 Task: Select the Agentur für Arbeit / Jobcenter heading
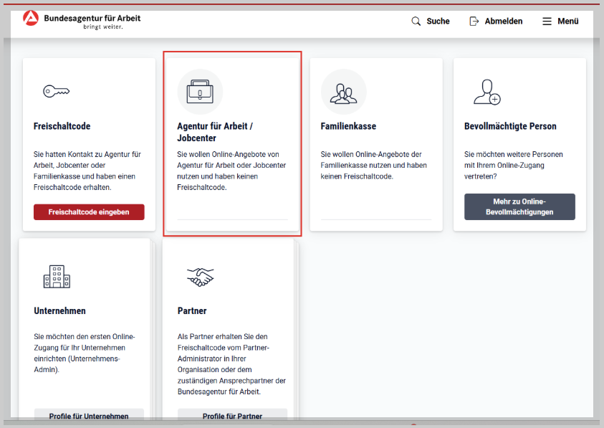[x=215, y=132]
